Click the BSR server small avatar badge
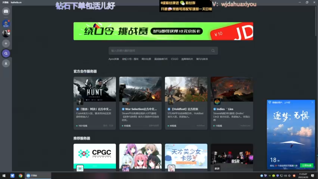Viewport: 318px width, 179px height. [217, 168]
